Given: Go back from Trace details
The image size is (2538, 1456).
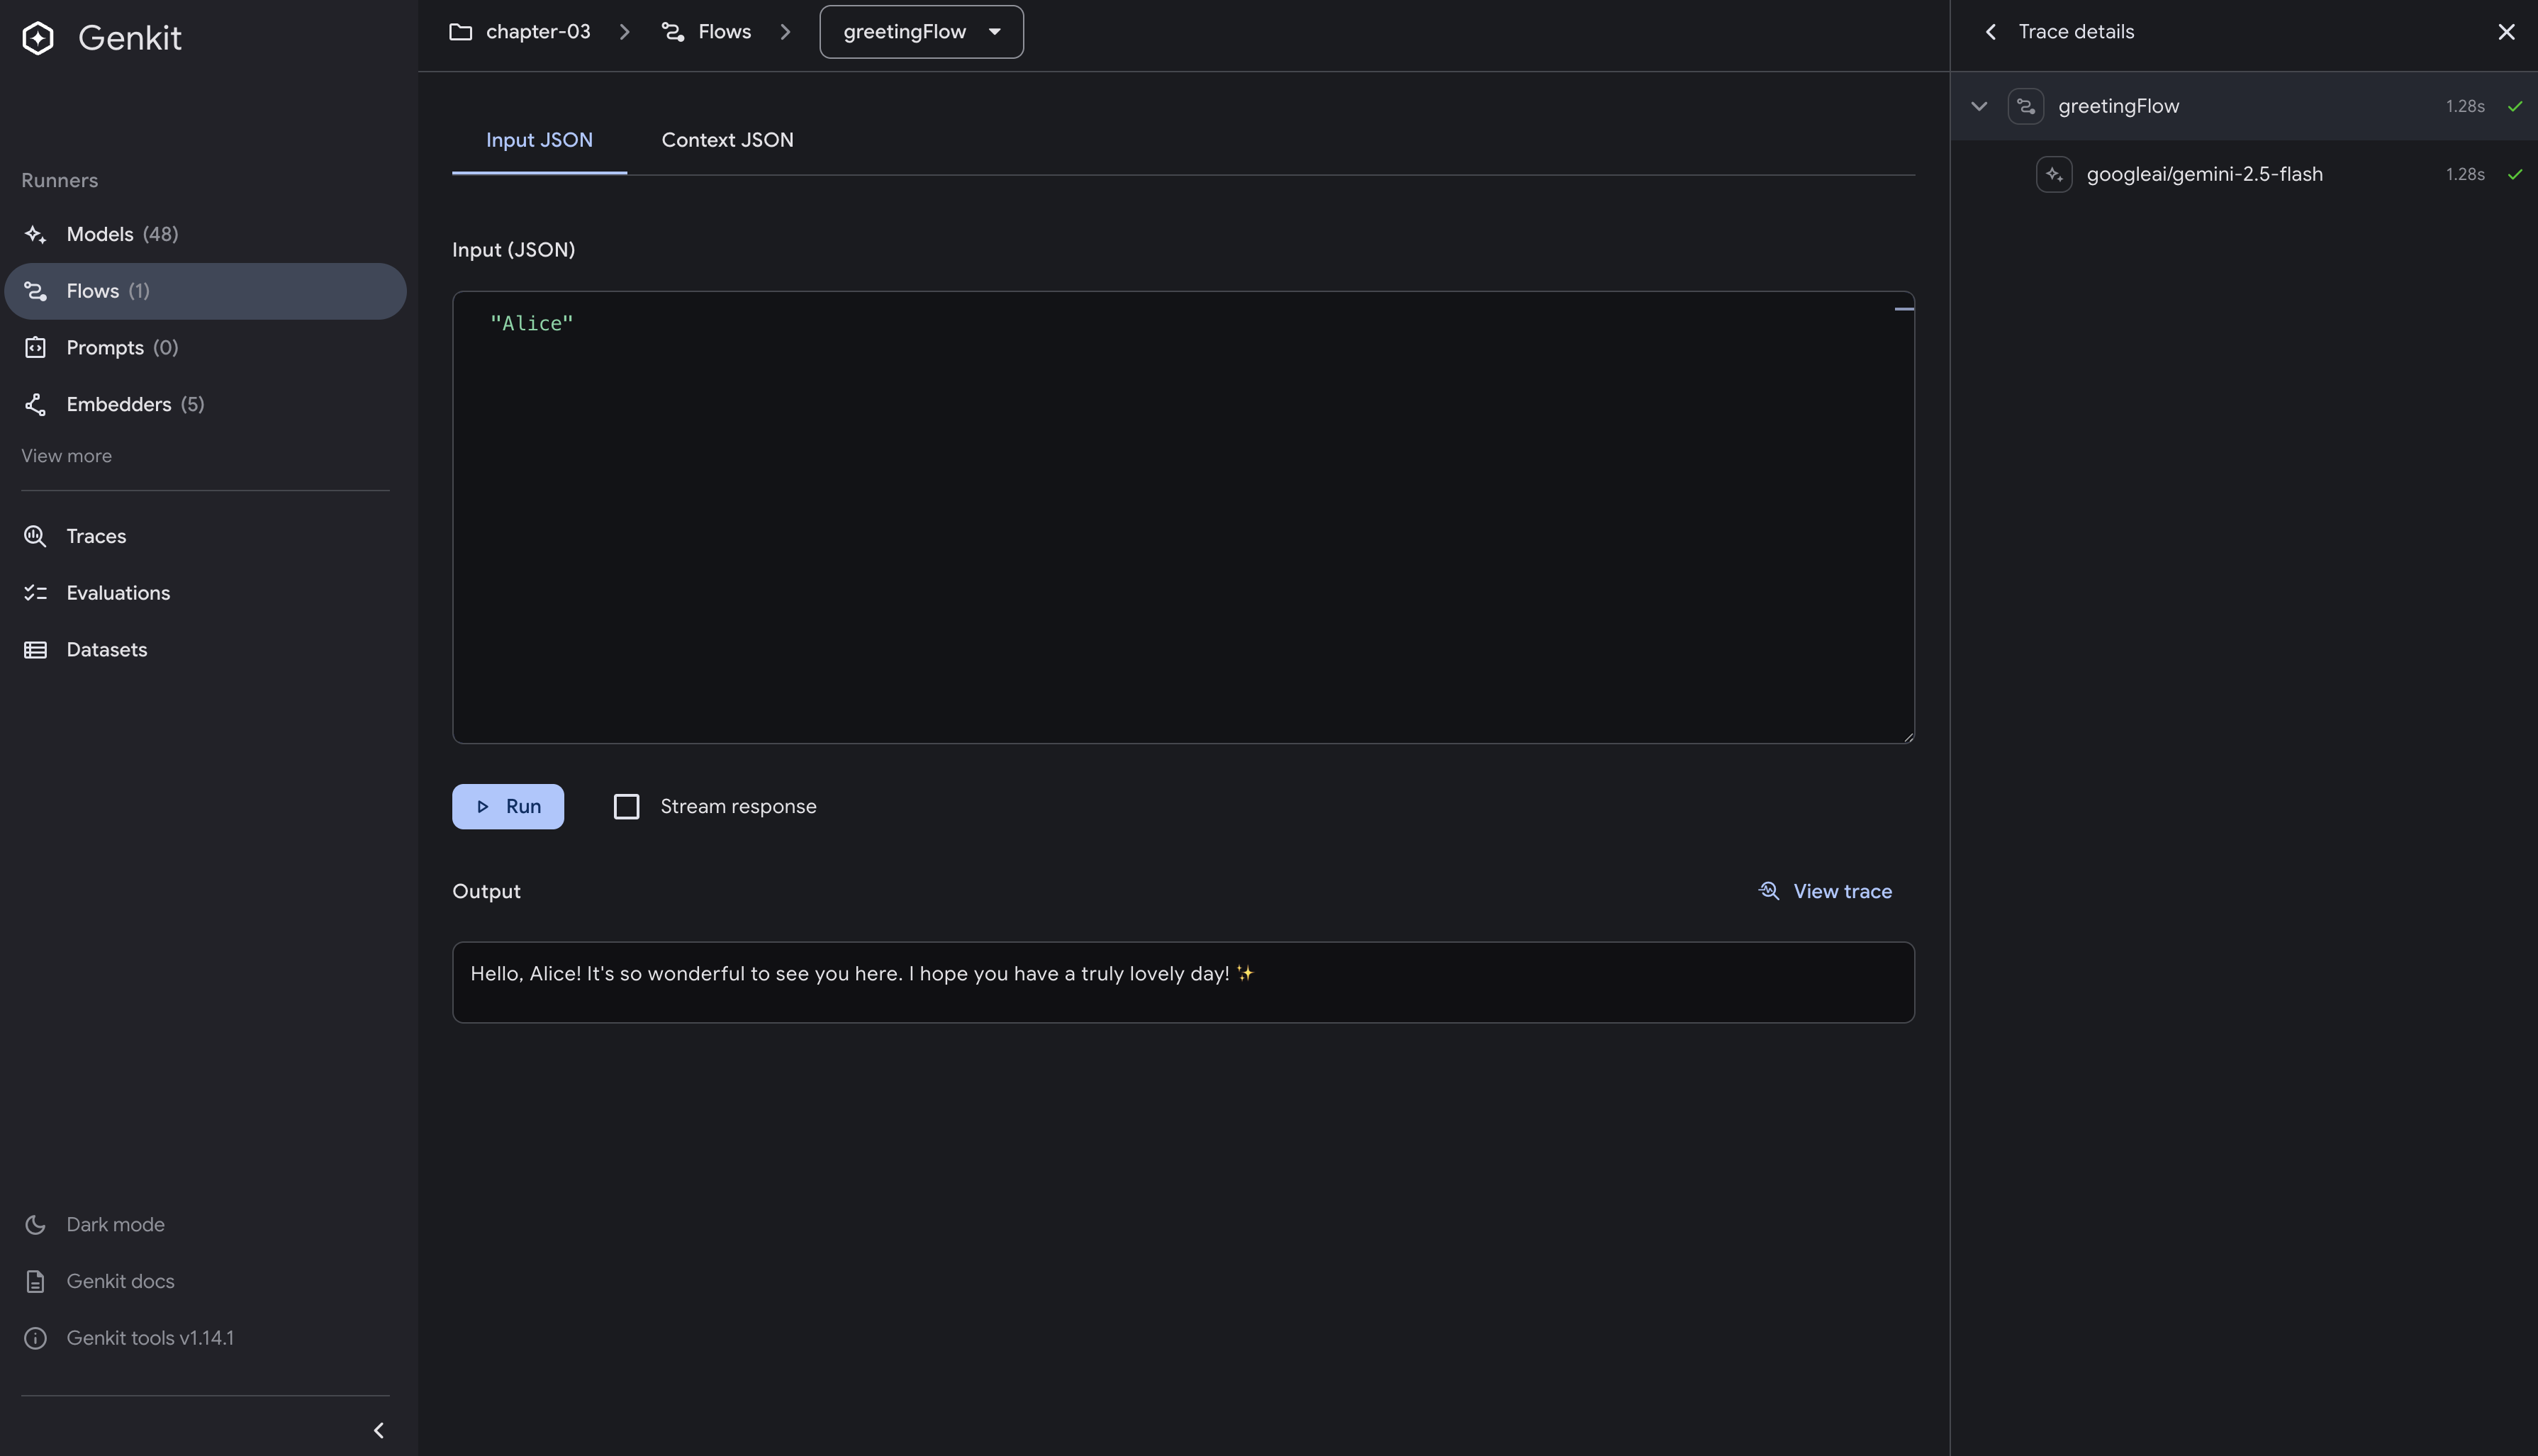Looking at the screenshot, I should (x=1990, y=32).
